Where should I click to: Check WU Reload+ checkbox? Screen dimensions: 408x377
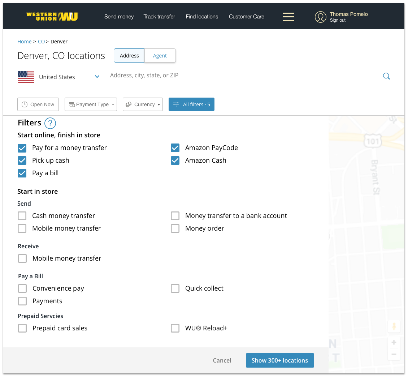point(175,328)
